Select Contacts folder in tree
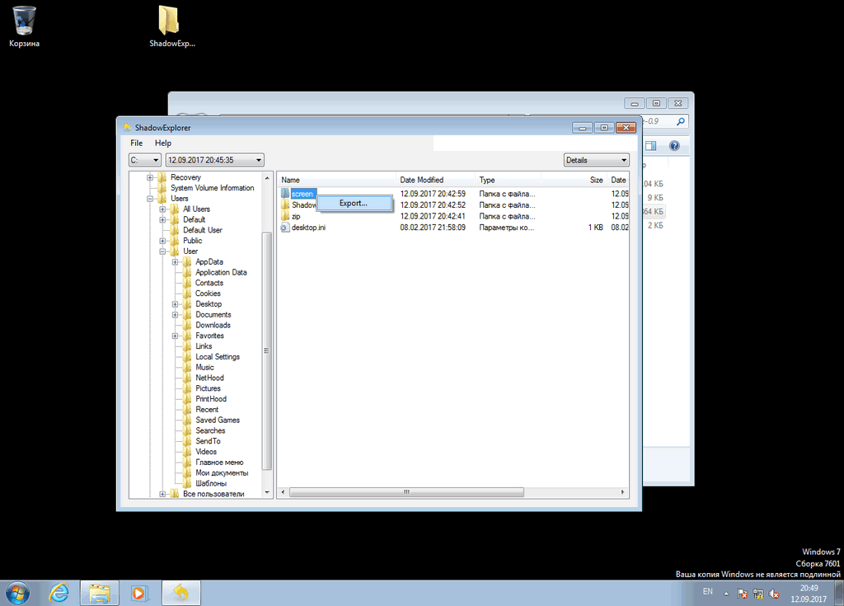 click(x=209, y=283)
